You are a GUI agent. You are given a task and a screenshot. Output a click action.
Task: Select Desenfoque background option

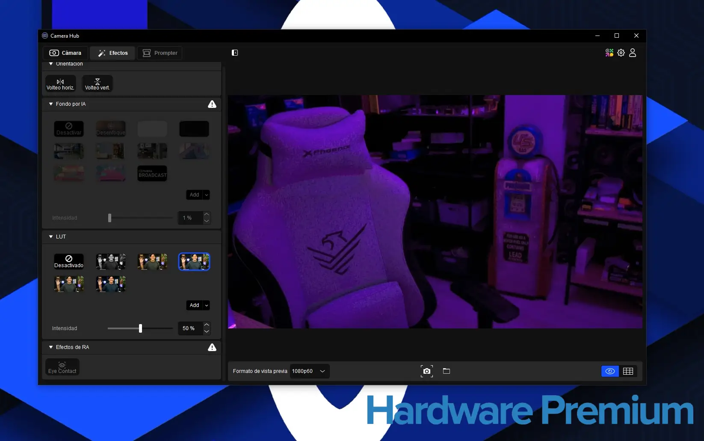(x=111, y=129)
